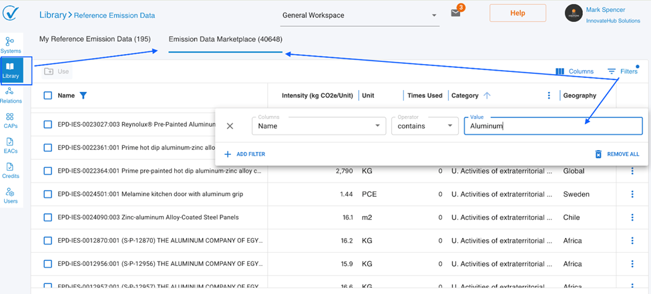Viewport: 651px width, 294px height.
Task: Open Relations from the left sidebar
Action: coord(11,94)
